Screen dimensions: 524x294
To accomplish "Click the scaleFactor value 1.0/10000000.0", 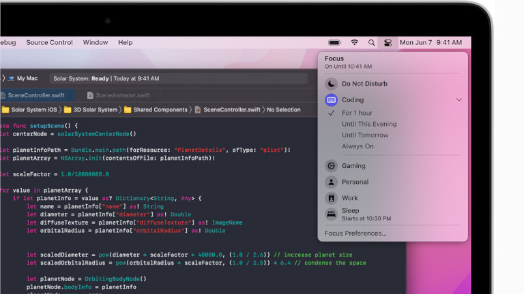I will (x=85, y=174).
